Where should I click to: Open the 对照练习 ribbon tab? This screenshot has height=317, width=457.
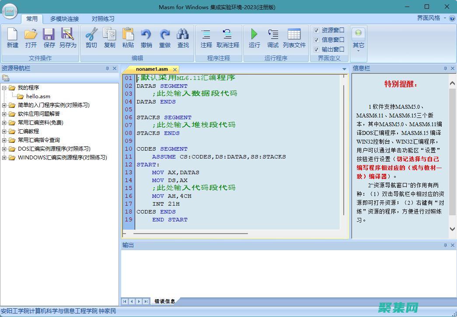103,19
